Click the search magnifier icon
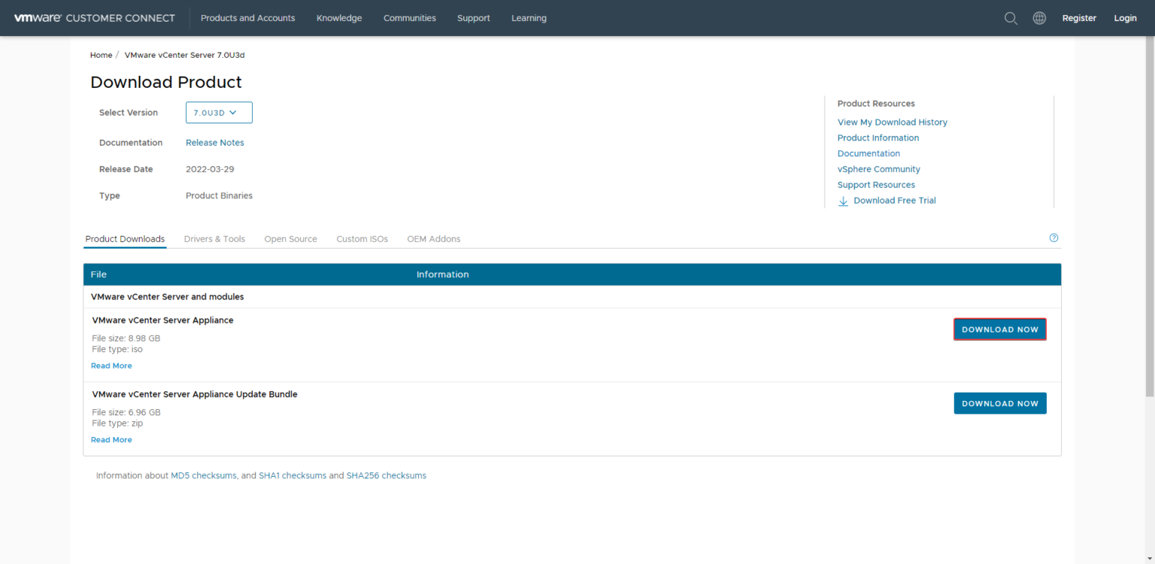Screen dimensions: 1155x564 coord(1011,17)
